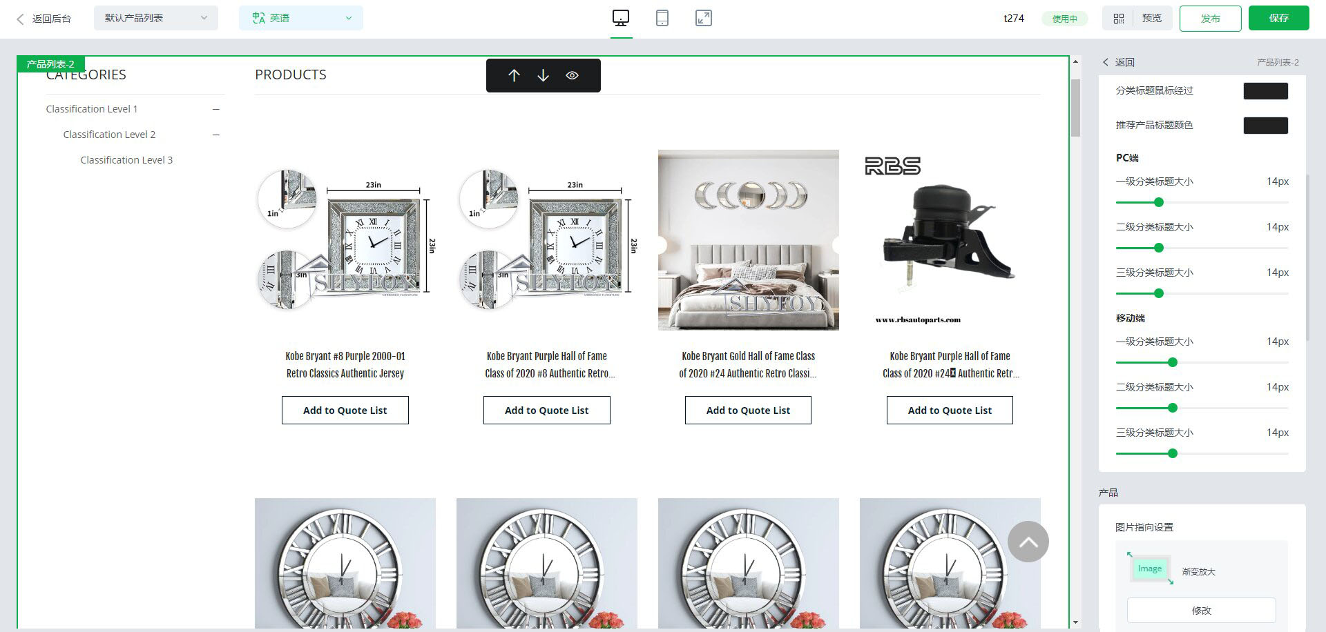Click scrollbar up arrow of canvas
This screenshot has width=1326, height=632.
click(x=1075, y=62)
